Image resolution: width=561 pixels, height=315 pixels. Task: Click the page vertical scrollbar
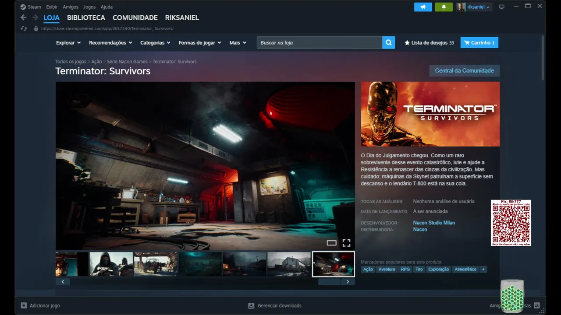coord(543,58)
